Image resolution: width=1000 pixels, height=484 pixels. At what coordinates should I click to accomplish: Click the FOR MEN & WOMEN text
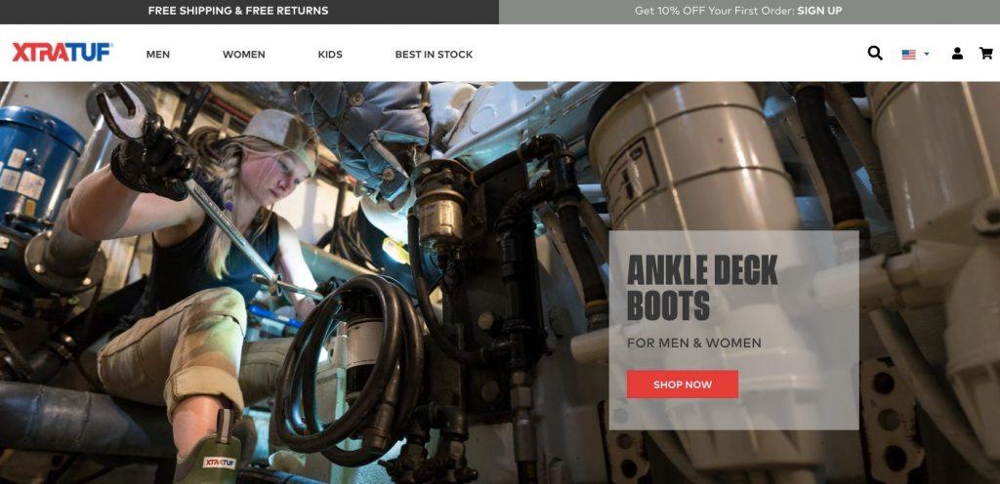(x=694, y=343)
